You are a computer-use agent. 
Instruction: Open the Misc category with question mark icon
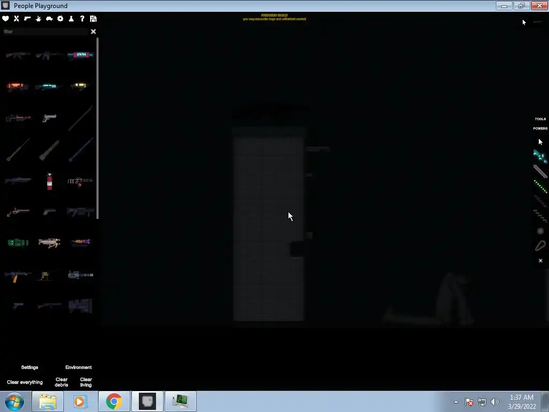(82, 19)
